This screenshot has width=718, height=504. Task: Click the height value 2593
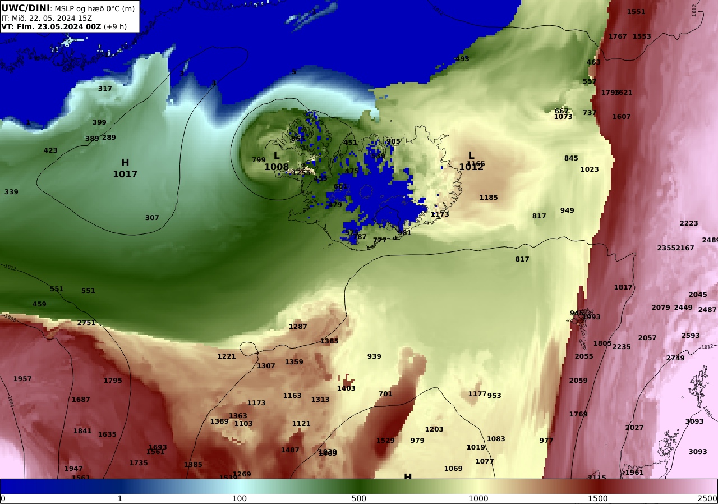(691, 336)
